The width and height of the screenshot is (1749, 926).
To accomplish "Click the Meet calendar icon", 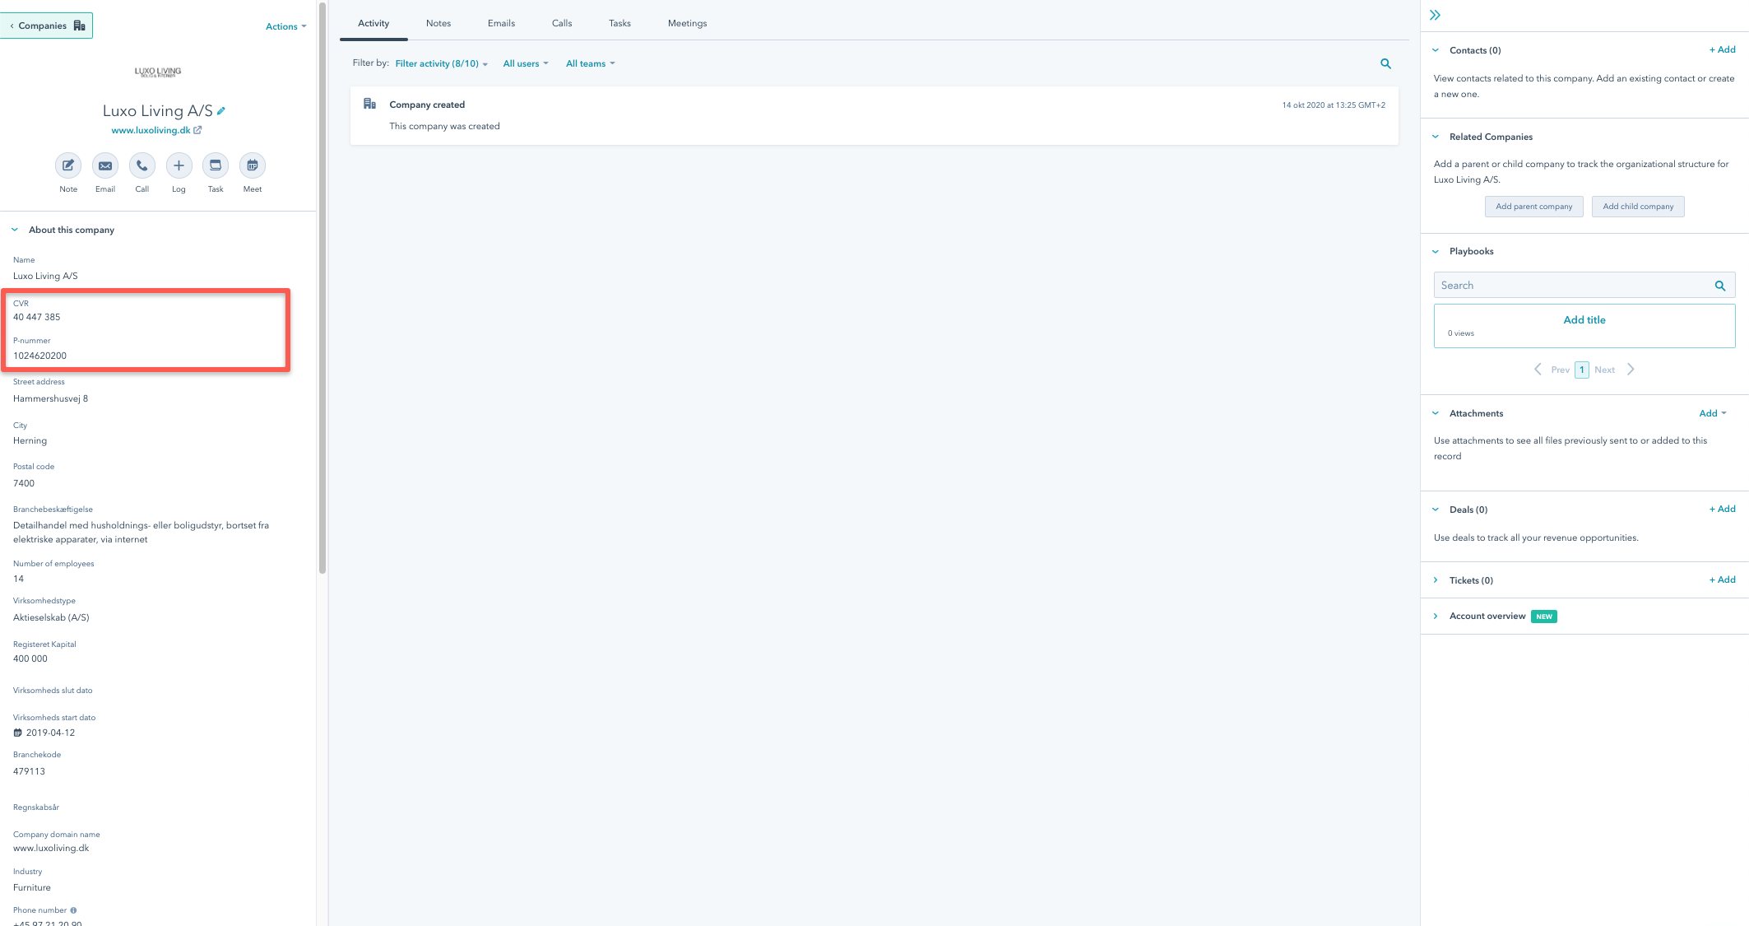I will (x=253, y=165).
